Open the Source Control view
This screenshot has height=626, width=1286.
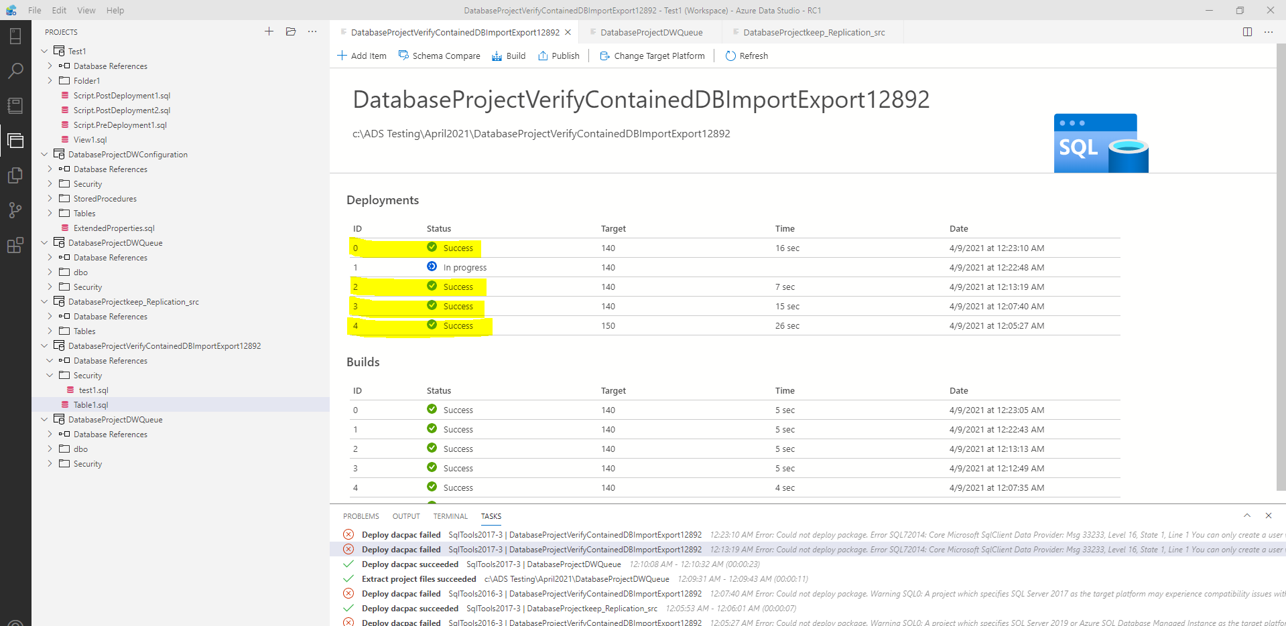[x=15, y=210]
